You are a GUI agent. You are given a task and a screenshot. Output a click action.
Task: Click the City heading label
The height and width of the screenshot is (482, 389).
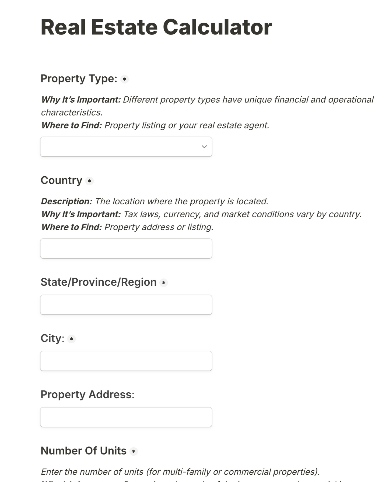coord(52,338)
